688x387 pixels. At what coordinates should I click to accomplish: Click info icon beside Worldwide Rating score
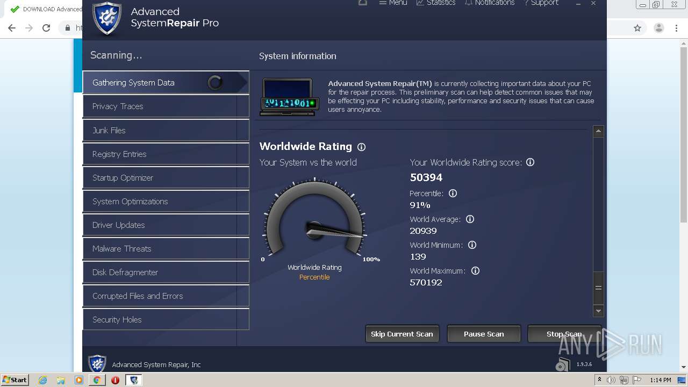530,162
